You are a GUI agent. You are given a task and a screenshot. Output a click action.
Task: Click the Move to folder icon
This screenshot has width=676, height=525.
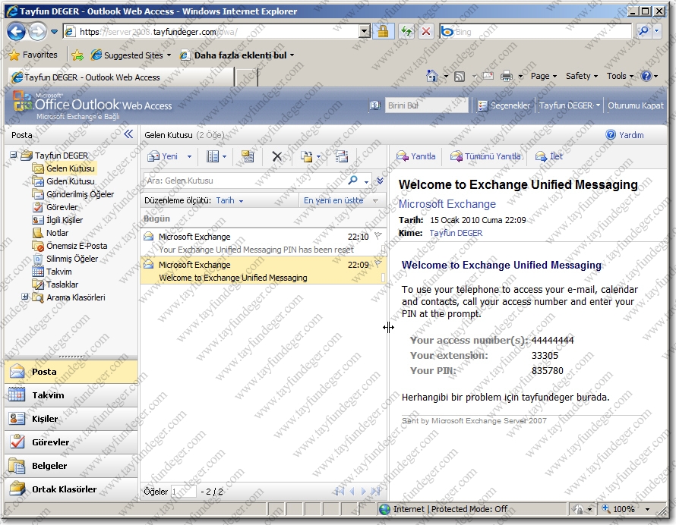point(307,156)
